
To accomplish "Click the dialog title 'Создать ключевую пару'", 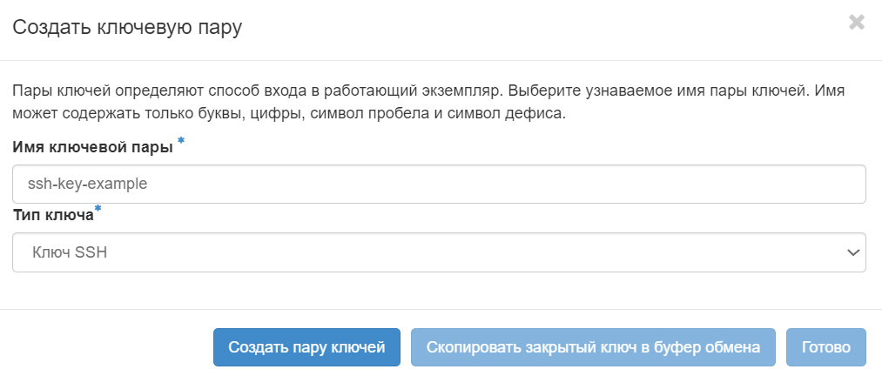I will coord(127,27).
